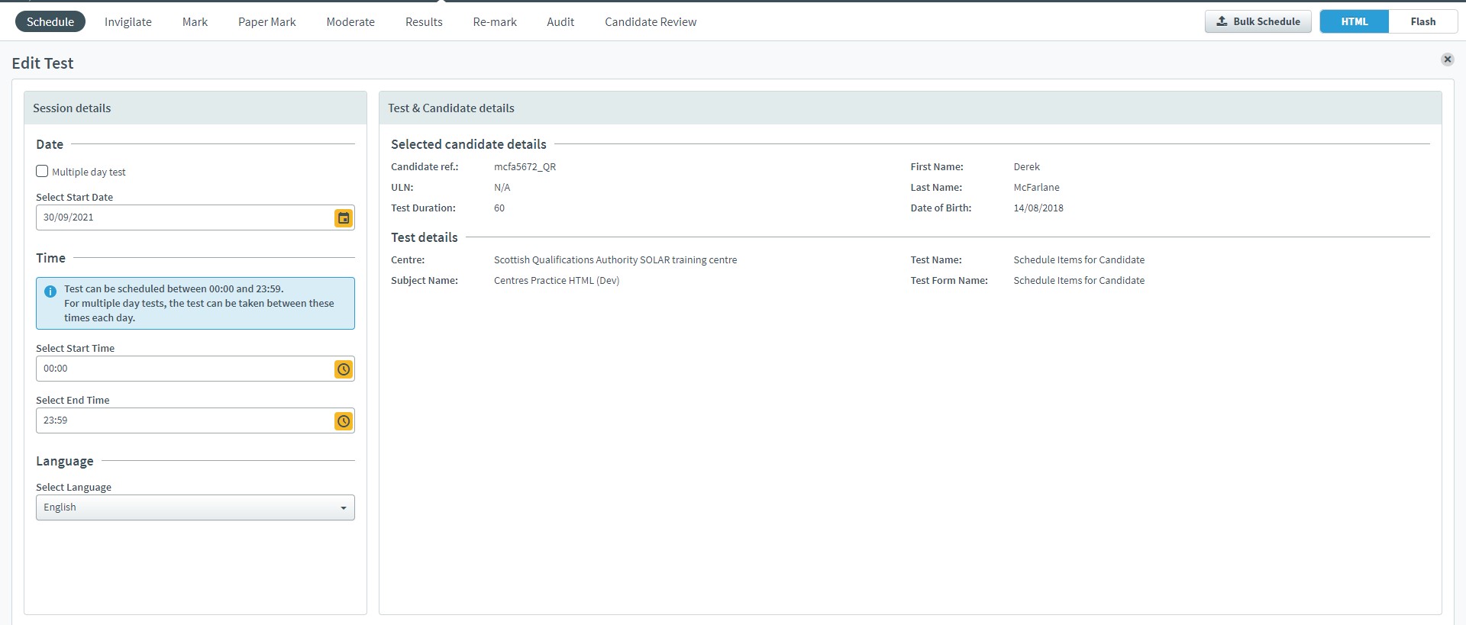Viewport: 1466px width, 625px height.
Task: Click the ULN value N/A
Action: pyautogui.click(x=502, y=187)
